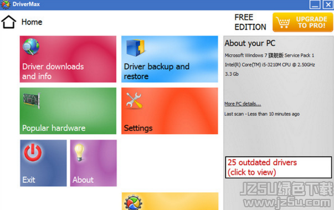Open the globe magnifier driver downloads icon

click(x=31, y=47)
